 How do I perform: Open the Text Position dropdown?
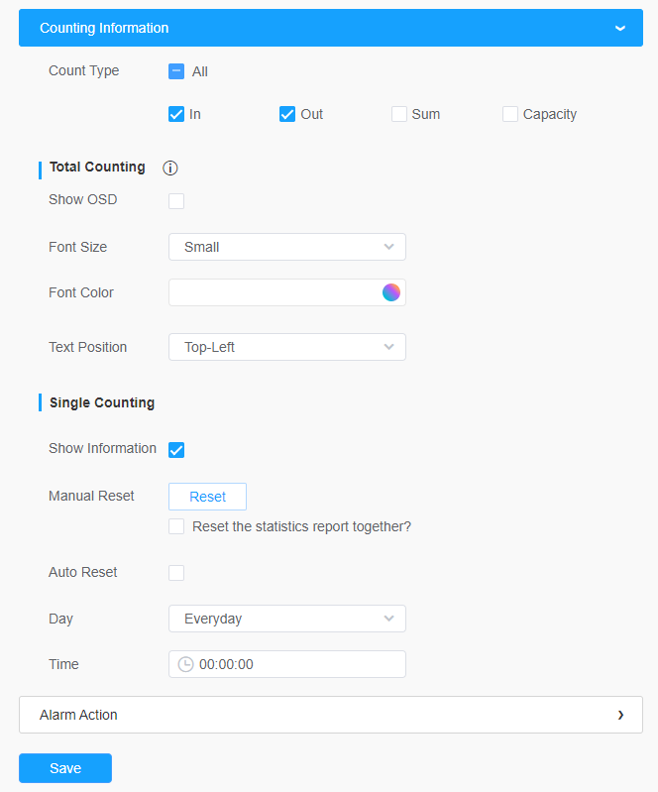click(x=287, y=347)
